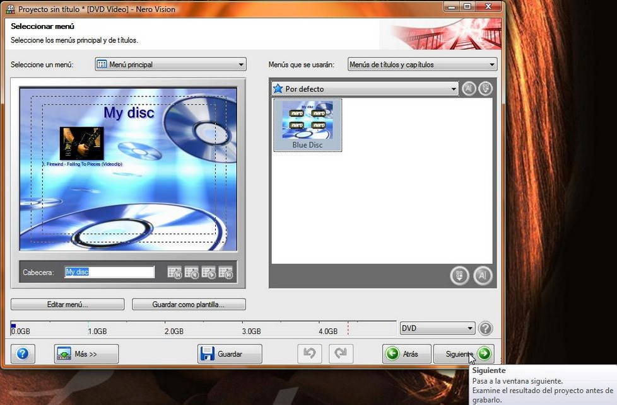Select the video thumbnail in the menu preview

81,144
